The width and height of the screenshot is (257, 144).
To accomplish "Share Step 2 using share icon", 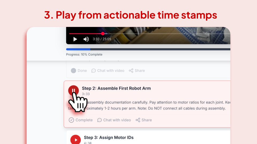I will point(144,120).
